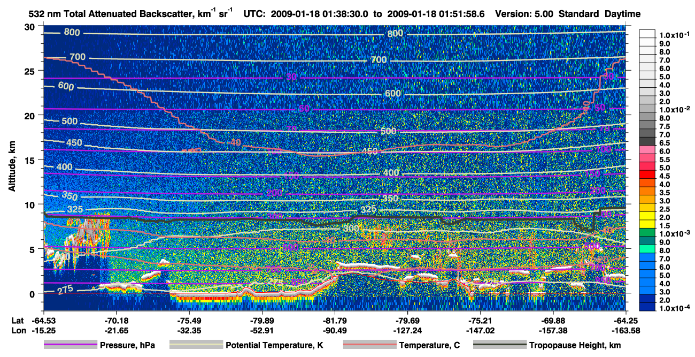Image resolution: width=695 pixels, height=357 pixels.
Task: Click the colorbar label '1.0x10-1'
Action: (x=675, y=34)
